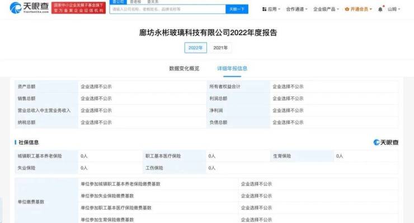414x223 pixels.
Task: Switch to the 数据变化概览 tab
Action: pyautogui.click(x=184, y=69)
